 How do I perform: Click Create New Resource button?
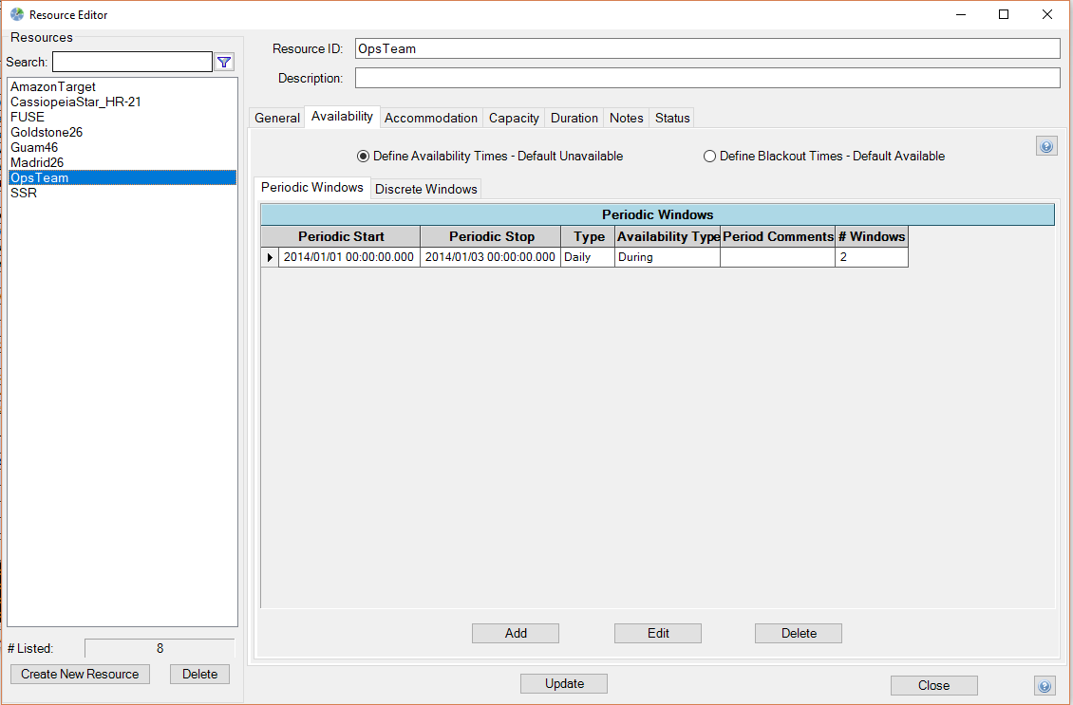click(80, 674)
